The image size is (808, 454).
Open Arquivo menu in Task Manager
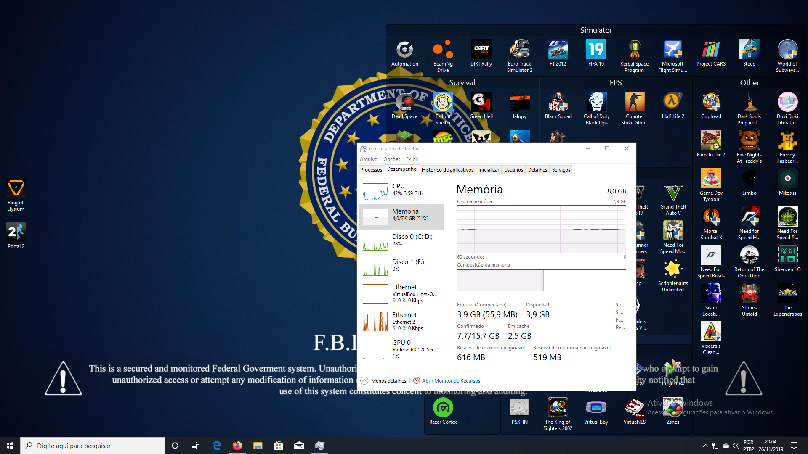pos(368,159)
